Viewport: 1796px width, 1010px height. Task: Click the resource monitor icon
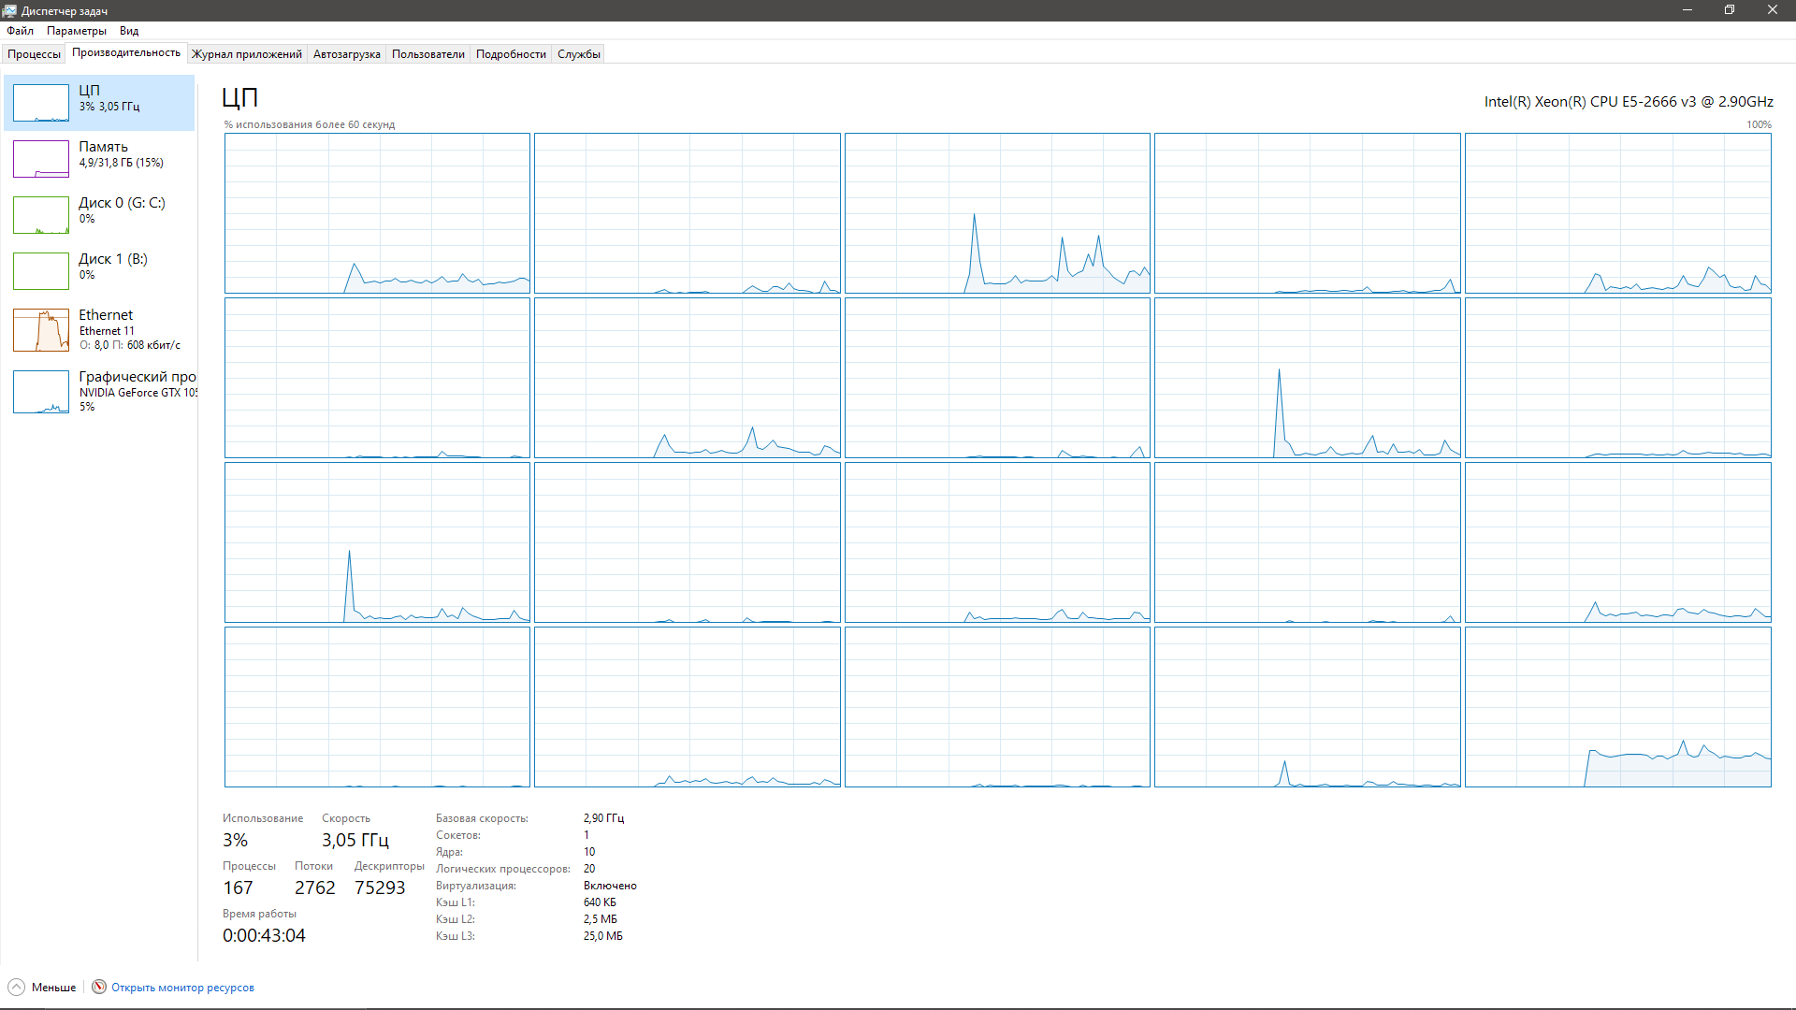[99, 987]
